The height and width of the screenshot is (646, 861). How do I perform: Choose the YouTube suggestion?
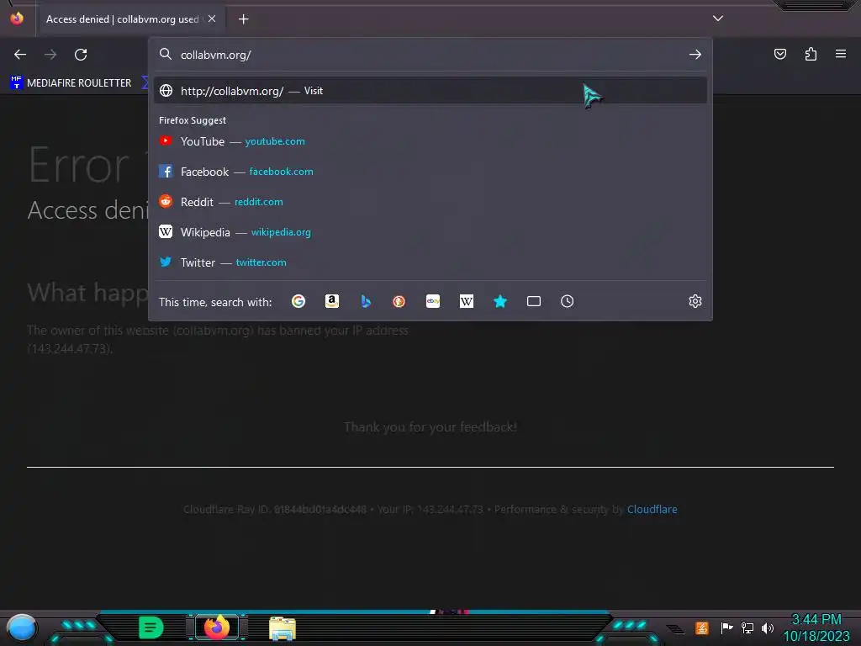[x=430, y=141]
